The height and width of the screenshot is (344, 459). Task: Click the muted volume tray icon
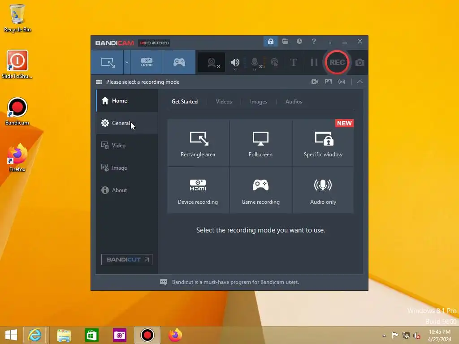click(x=416, y=335)
